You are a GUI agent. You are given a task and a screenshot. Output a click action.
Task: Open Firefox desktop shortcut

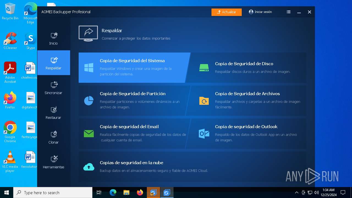[x=10, y=100]
